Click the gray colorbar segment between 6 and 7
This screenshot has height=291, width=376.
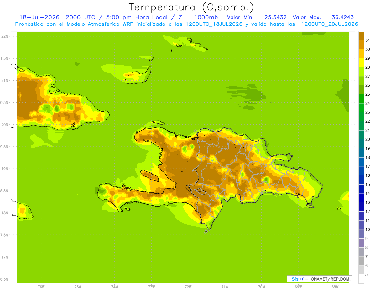pyautogui.click(x=361, y=261)
